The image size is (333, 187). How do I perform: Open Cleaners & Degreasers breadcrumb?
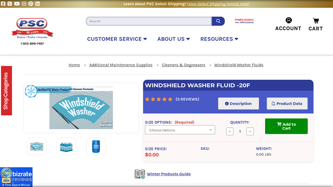[x=184, y=65]
